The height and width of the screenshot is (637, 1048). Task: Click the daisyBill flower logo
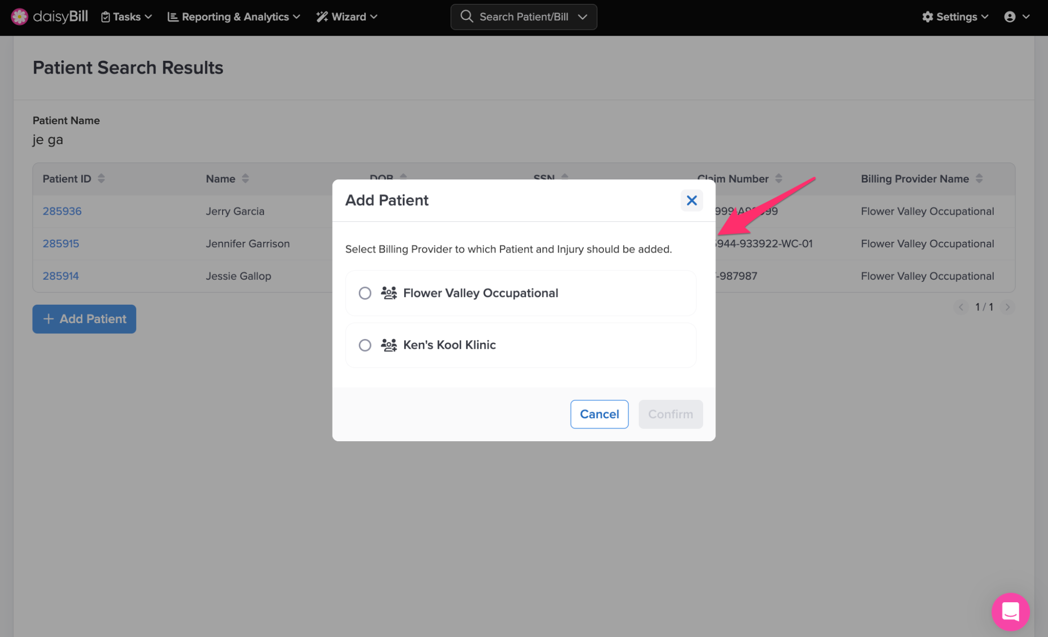19,17
